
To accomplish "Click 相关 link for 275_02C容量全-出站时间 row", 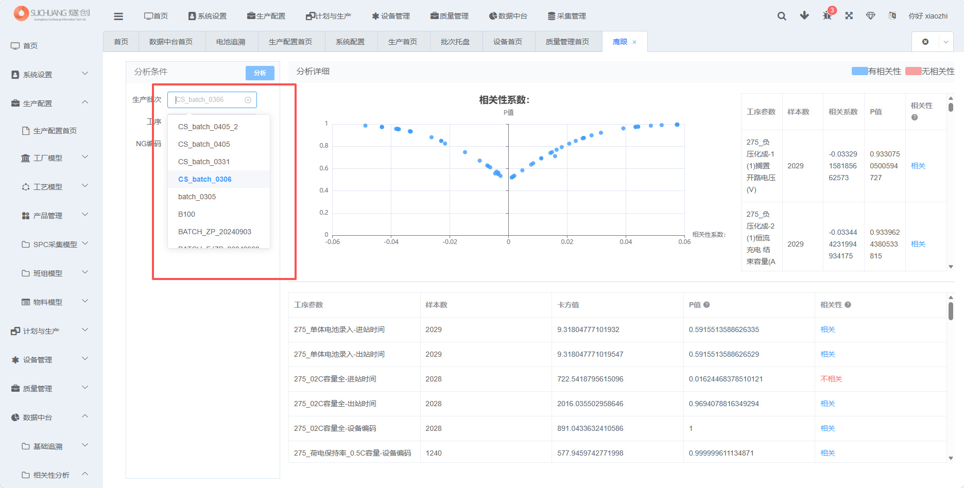I will point(828,404).
